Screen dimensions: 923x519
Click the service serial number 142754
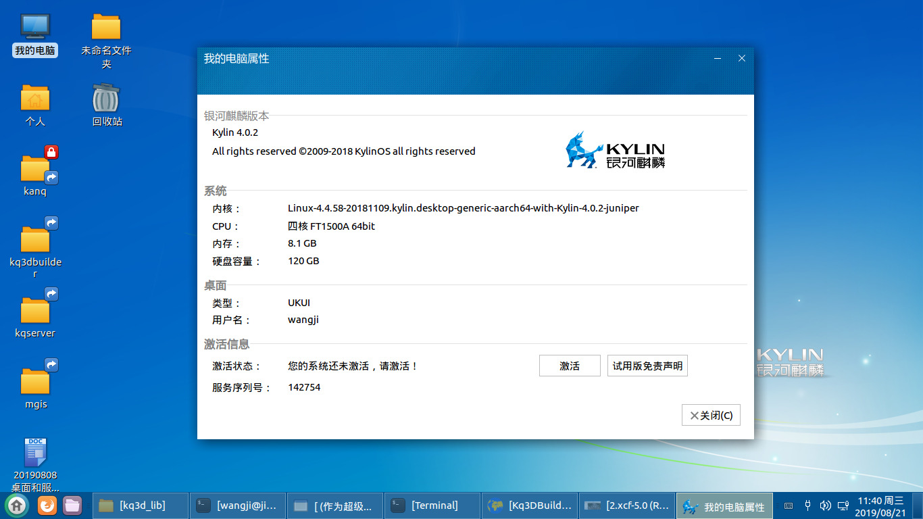click(304, 387)
